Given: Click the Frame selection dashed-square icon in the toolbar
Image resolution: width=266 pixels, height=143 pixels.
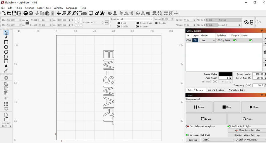Looking at the screenshot, I should tap(79, 13).
